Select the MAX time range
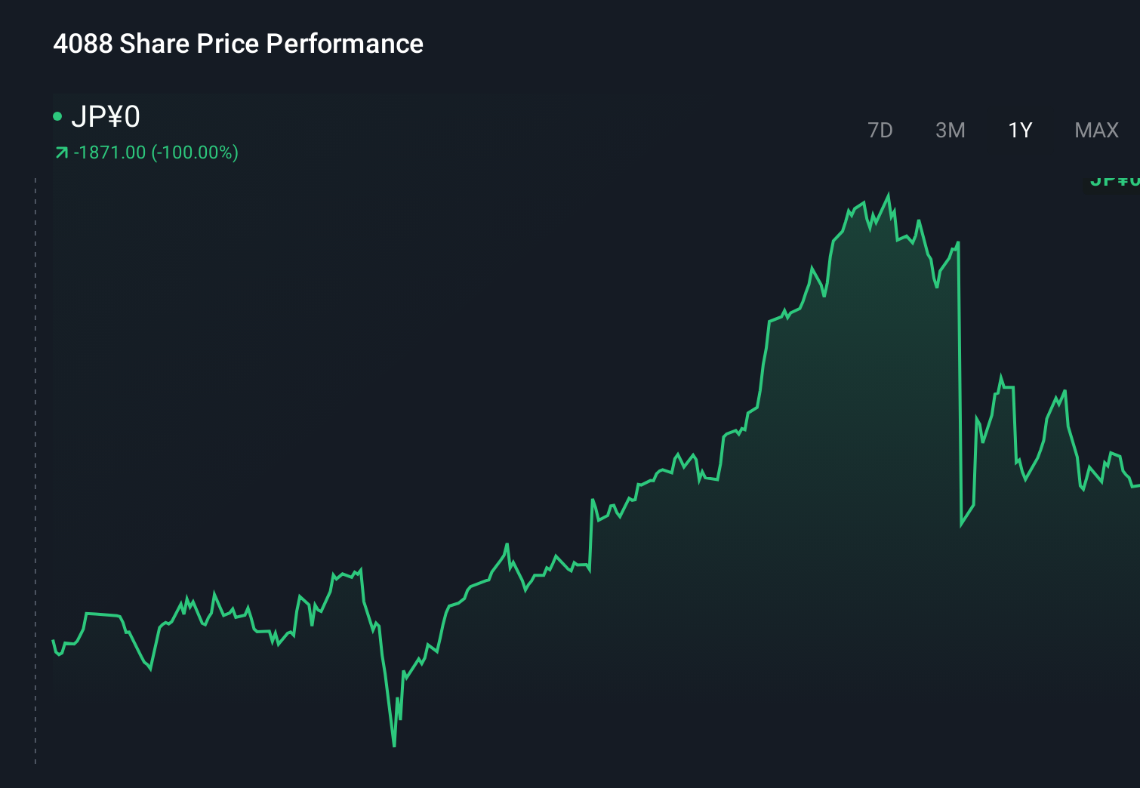Viewport: 1140px width, 788px height. coord(1095,130)
